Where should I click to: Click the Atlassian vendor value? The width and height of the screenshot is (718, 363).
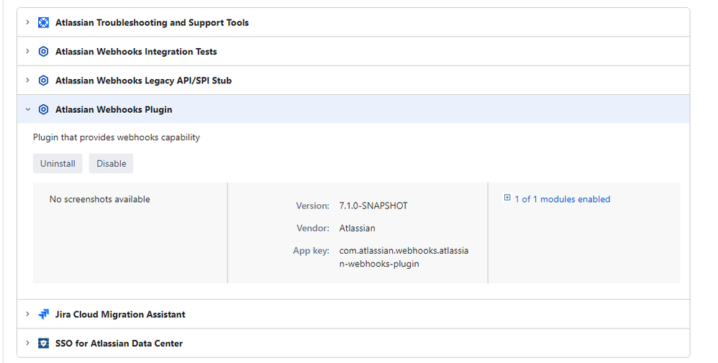[x=357, y=228]
